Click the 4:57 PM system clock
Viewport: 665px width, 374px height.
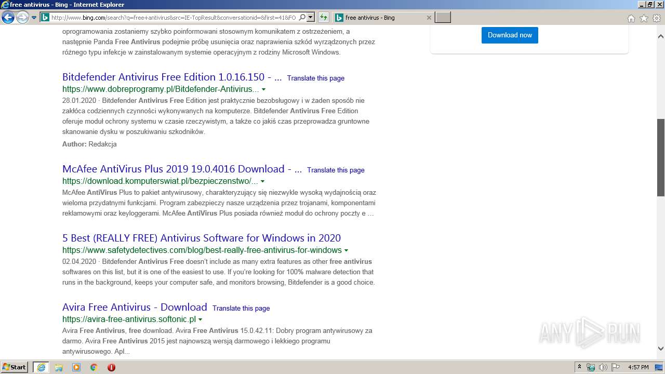[x=638, y=367]
